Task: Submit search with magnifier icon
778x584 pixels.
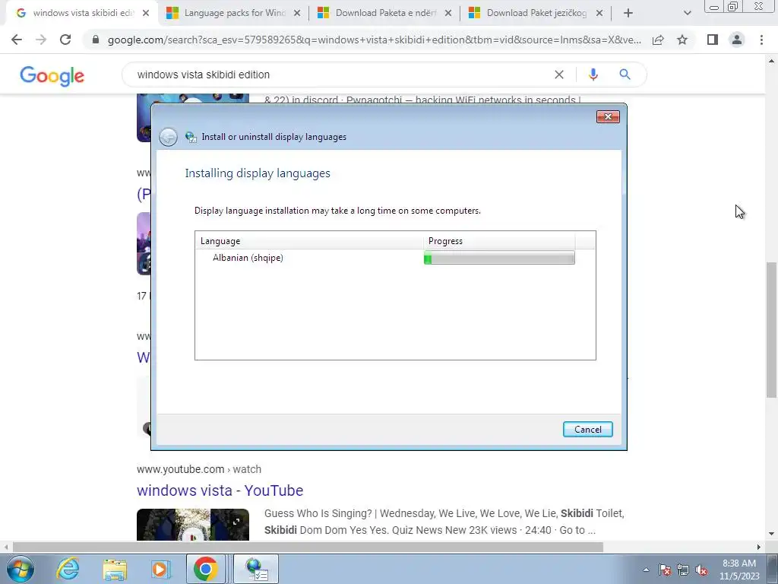Action: [625, 75]
